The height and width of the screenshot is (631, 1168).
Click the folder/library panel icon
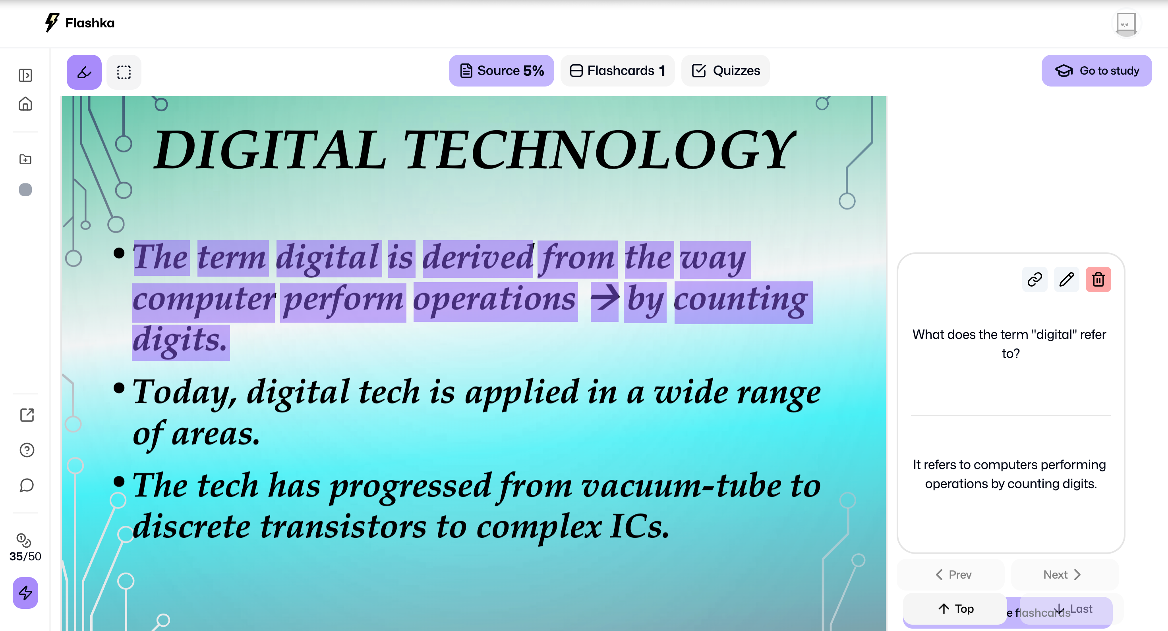click(26, 160)
